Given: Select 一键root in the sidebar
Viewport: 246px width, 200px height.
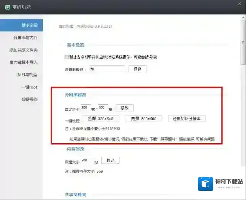Looking at the screenshot, I should tap(29, 87).
